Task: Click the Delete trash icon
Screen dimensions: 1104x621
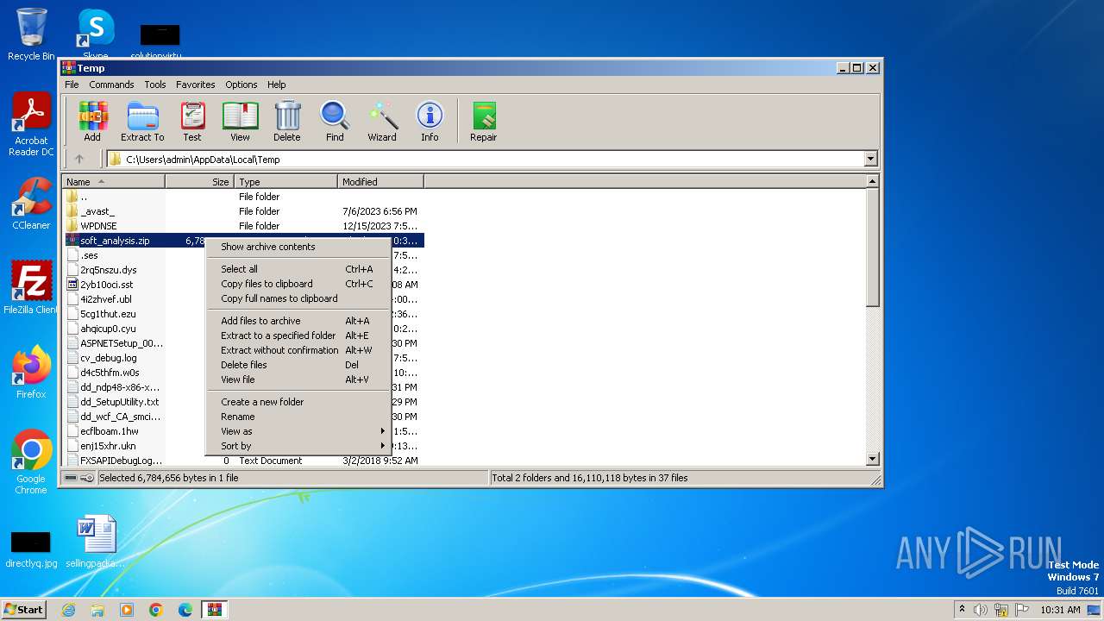Action: point(287,122)
